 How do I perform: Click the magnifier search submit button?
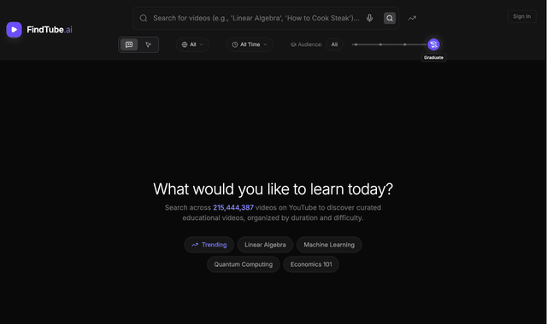390,18
